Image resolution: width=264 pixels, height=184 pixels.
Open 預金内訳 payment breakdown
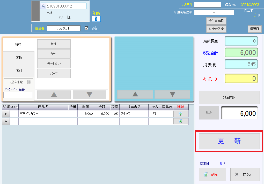229,97
